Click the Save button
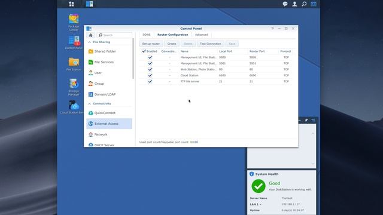The width and height of the screenshot is (383, 215). pyautogui.click(x=232, y=44)
